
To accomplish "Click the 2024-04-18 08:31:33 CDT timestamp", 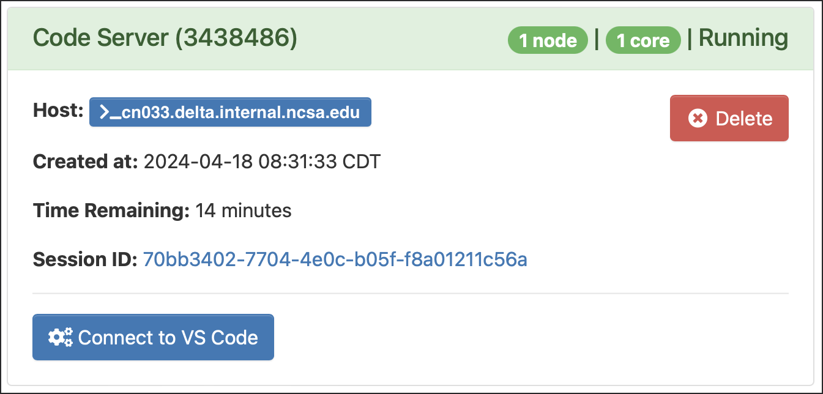I will 262,162.
